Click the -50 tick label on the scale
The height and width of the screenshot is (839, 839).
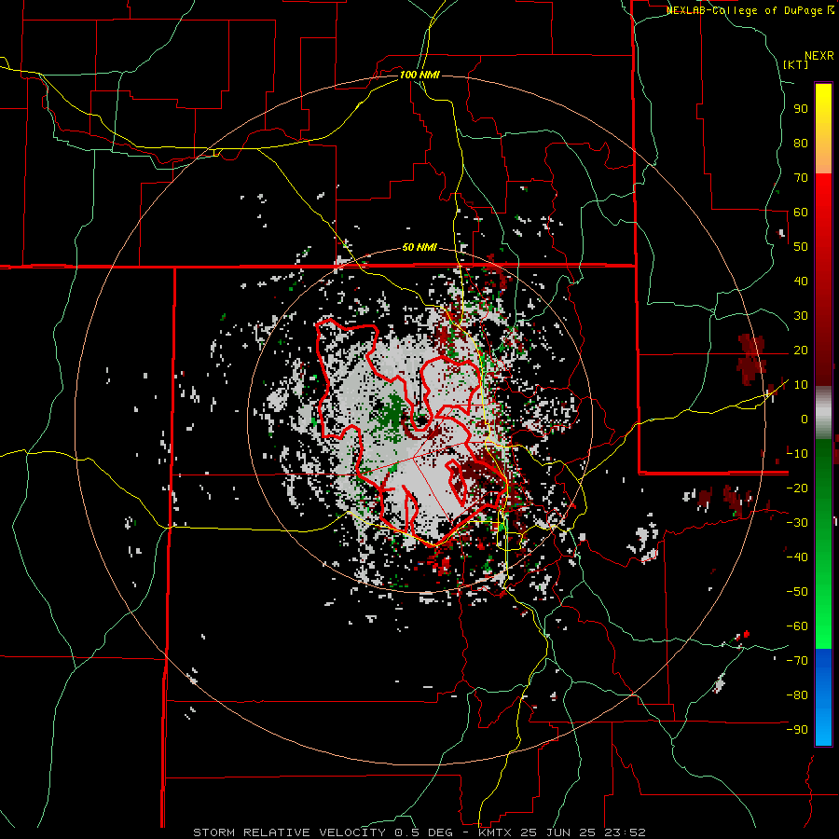click(797, 592)
